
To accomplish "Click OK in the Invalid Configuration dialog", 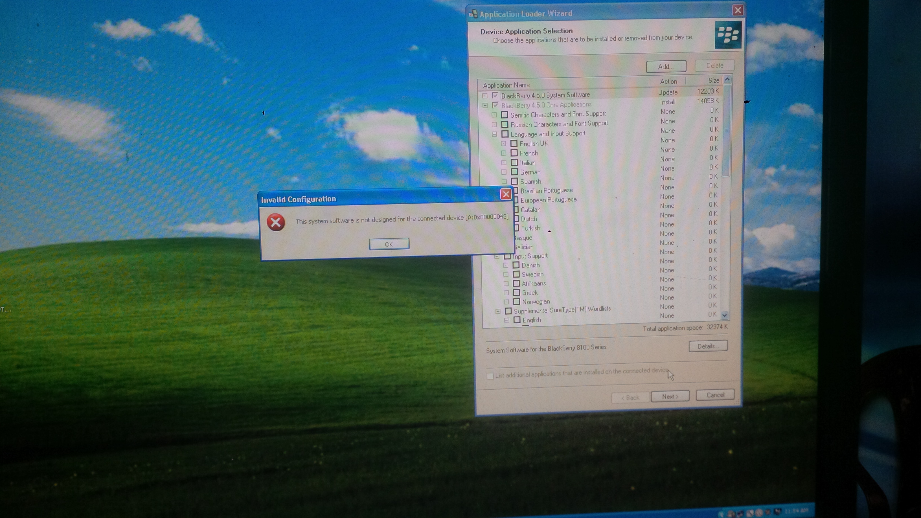I will 389,244.
